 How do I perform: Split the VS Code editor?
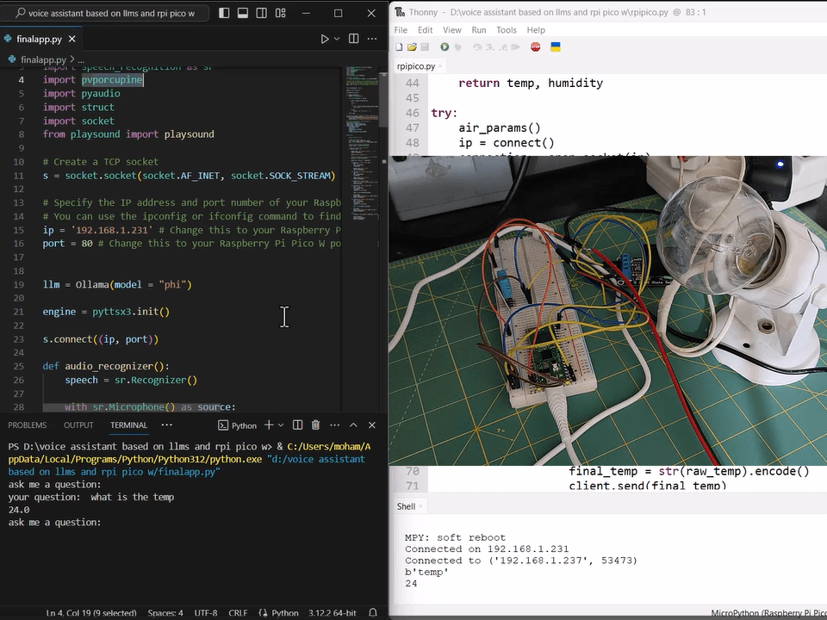[354, 39]
